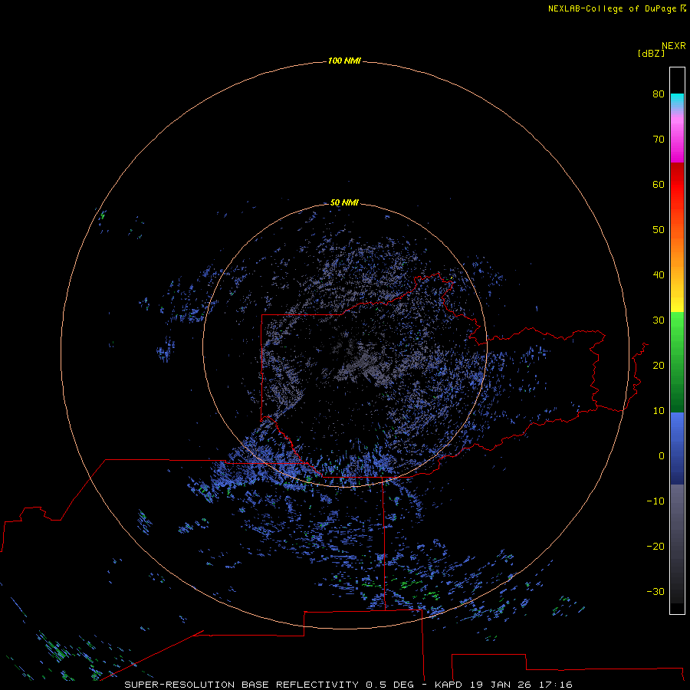Click the 17:16 timestamp in the caption
Screen dimensions: 690x690
pos(556,685)
